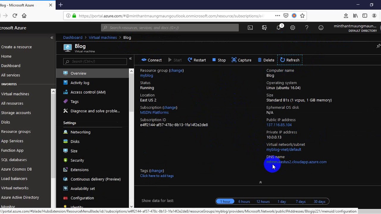The width and height of the screenshot is (381, 214).
Task: Open the notifications bell
Action: coord(279,28)
